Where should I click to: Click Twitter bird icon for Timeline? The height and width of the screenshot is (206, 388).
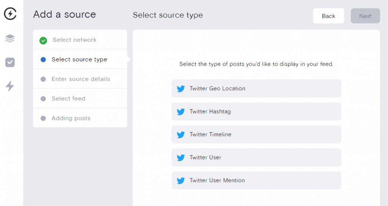point(181,135)
